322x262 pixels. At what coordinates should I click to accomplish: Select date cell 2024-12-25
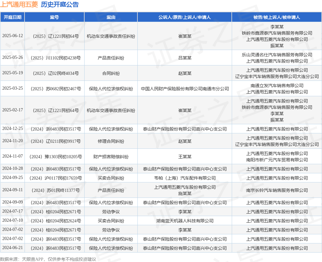[13, 129]
